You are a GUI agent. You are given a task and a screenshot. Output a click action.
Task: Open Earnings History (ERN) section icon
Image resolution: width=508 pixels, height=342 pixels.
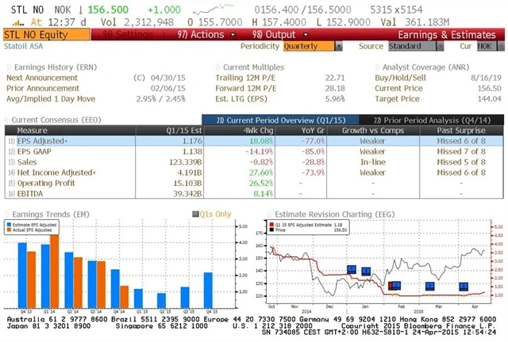8,69
